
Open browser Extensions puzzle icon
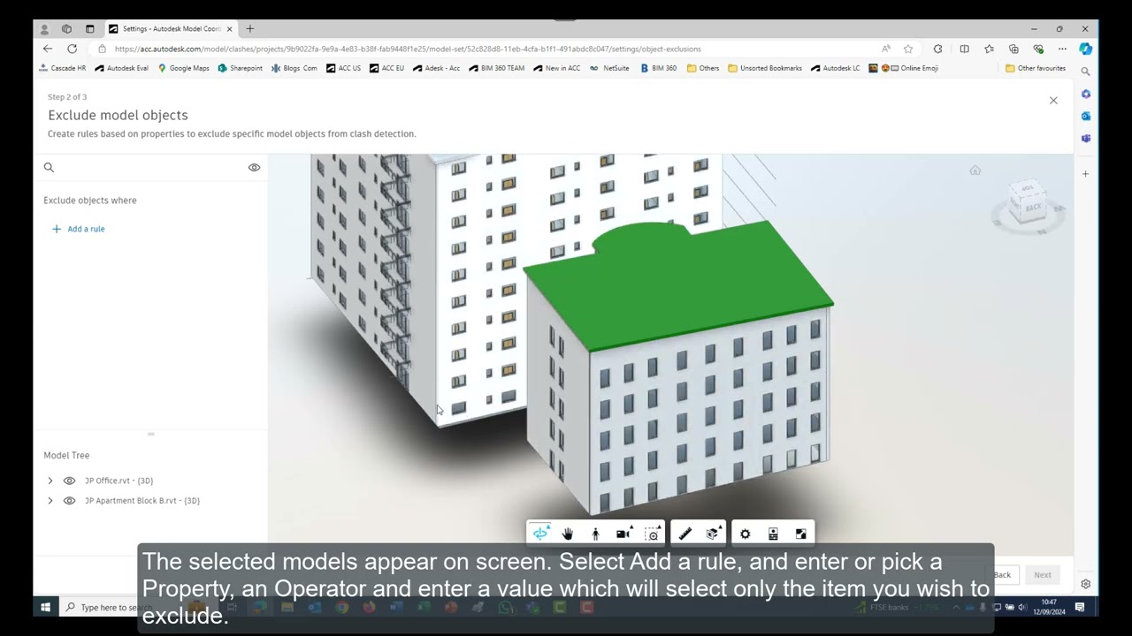pyautogui.click(x=937, y=49)
